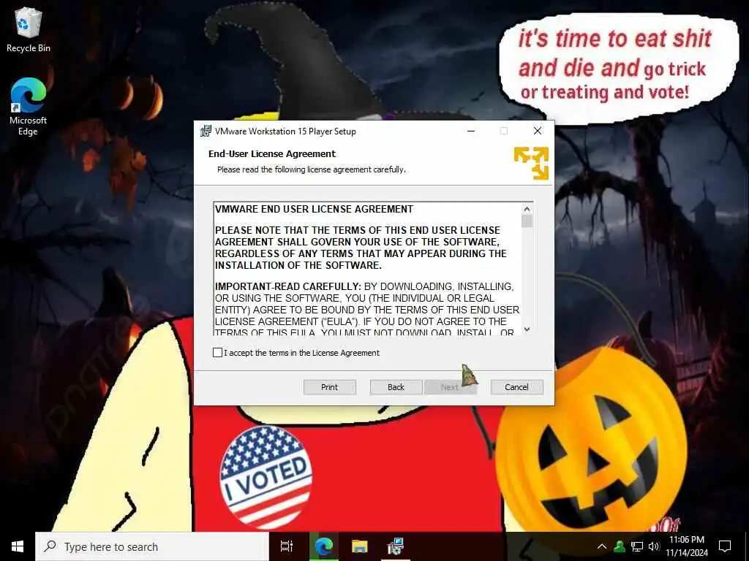Image resolution: width=749 pixels, height=561 pixels.
Task: Open the clock showing 11:06 PM
Action: pos(687,546)
